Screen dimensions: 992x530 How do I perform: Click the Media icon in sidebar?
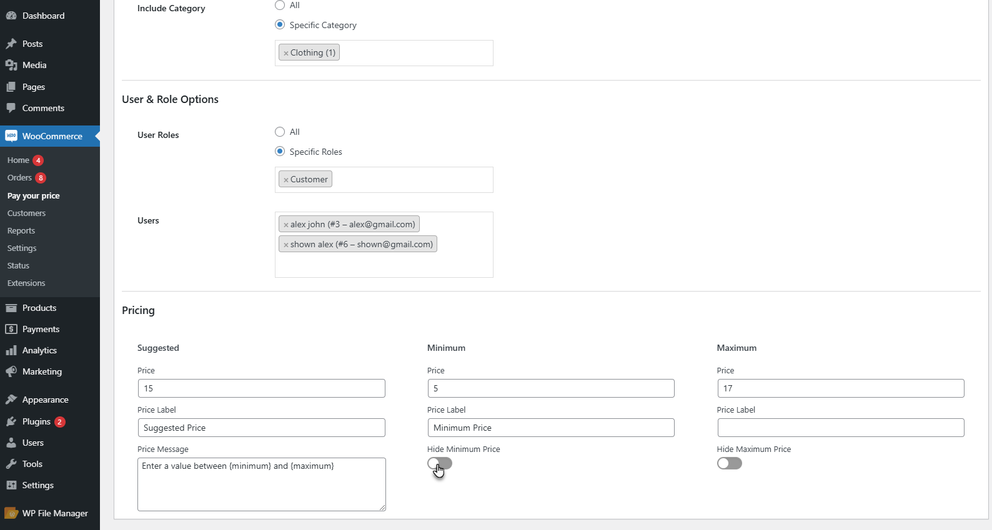pyautogui.click(x=11, y=65)
